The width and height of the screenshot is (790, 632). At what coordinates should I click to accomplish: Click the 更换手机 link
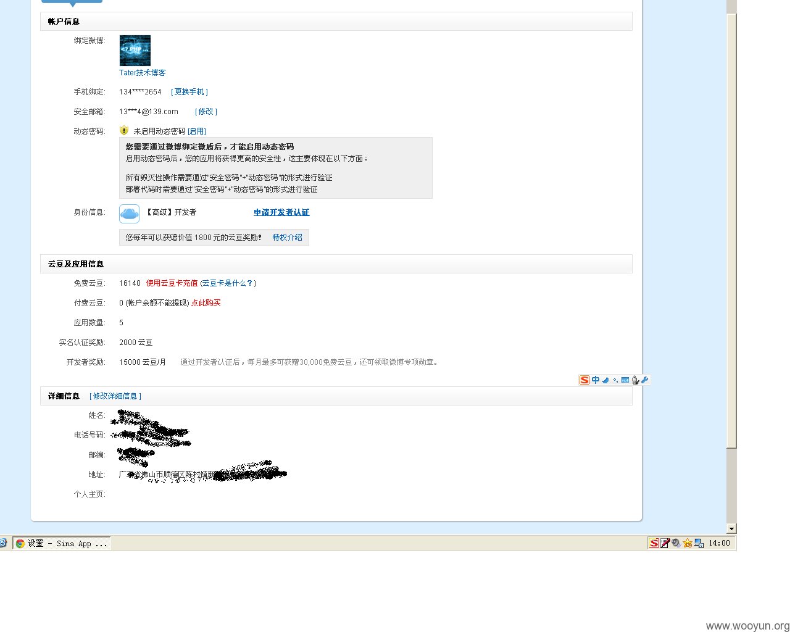pos(189,92)
